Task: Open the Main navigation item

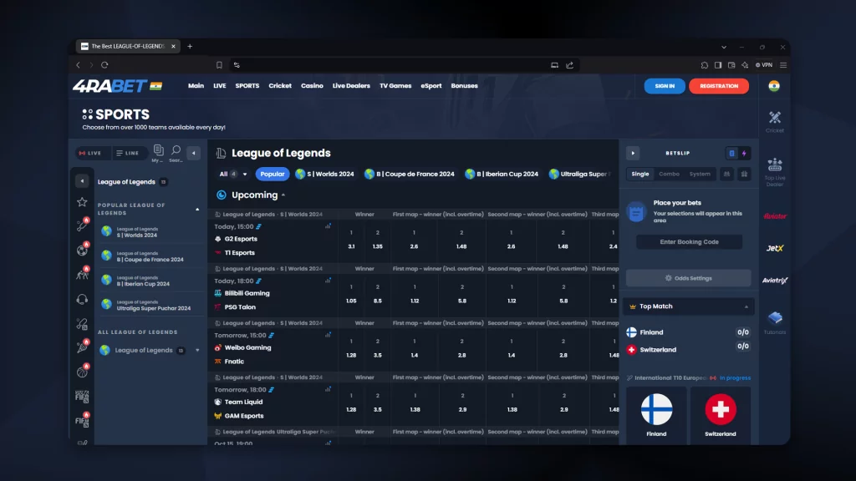Action: [x=196, y=86]
